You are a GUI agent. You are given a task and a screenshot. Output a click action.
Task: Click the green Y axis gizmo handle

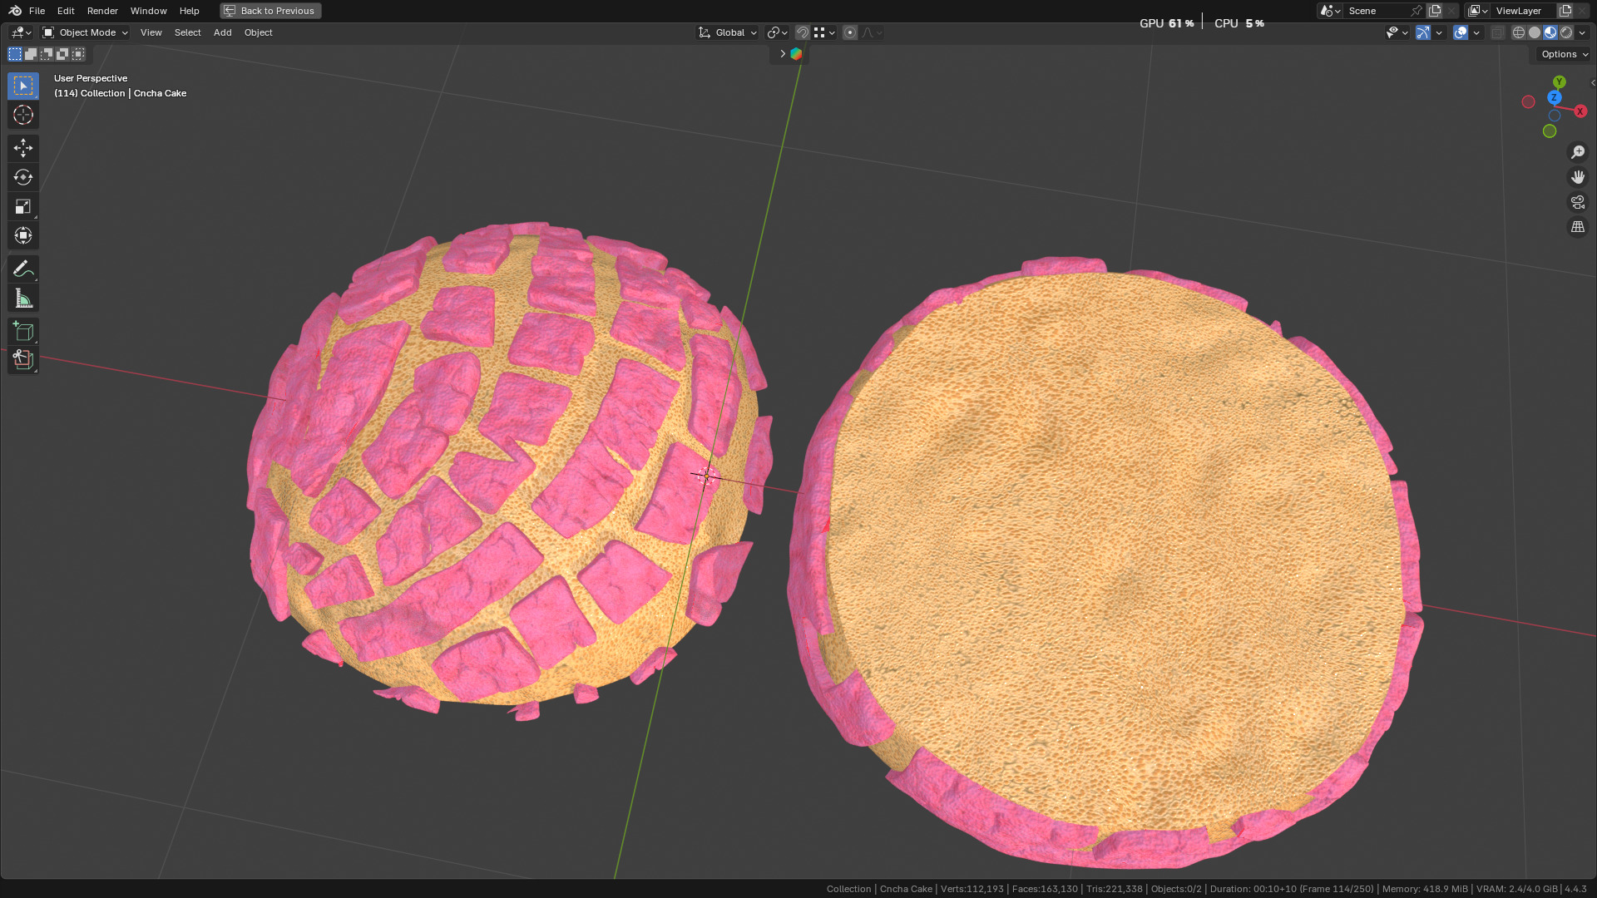[x=1560, y=82]
